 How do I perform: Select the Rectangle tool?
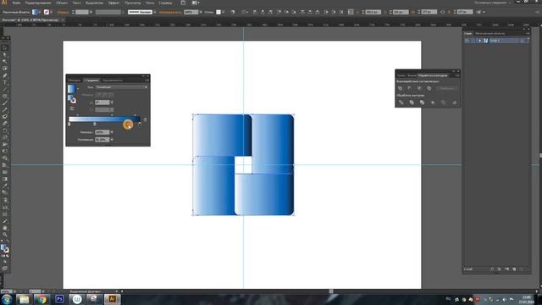(x=5, y=96)
